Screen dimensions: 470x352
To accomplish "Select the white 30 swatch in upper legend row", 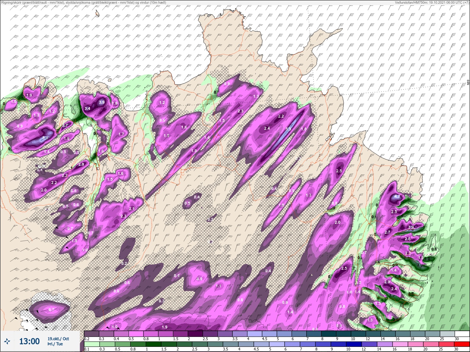I will (x=462, y=334).
